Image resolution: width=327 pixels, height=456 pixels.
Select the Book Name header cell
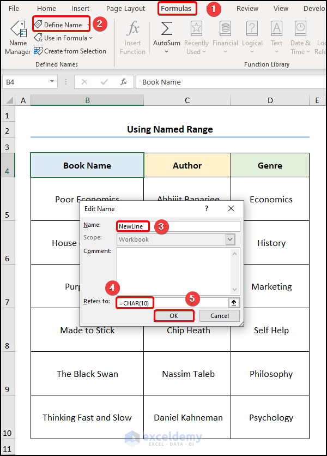click(87, 166)
